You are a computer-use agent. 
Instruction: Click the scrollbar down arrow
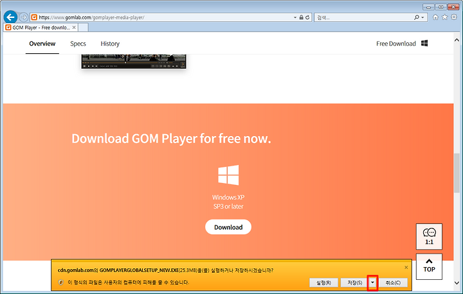click(x=457, y=283)
